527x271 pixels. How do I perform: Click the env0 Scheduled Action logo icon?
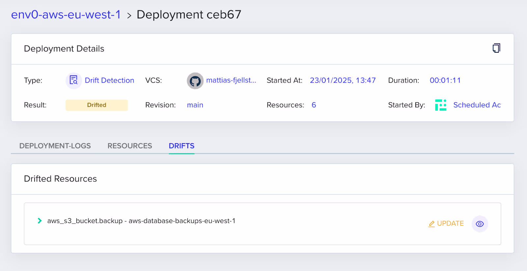click(x=441, y=105)
